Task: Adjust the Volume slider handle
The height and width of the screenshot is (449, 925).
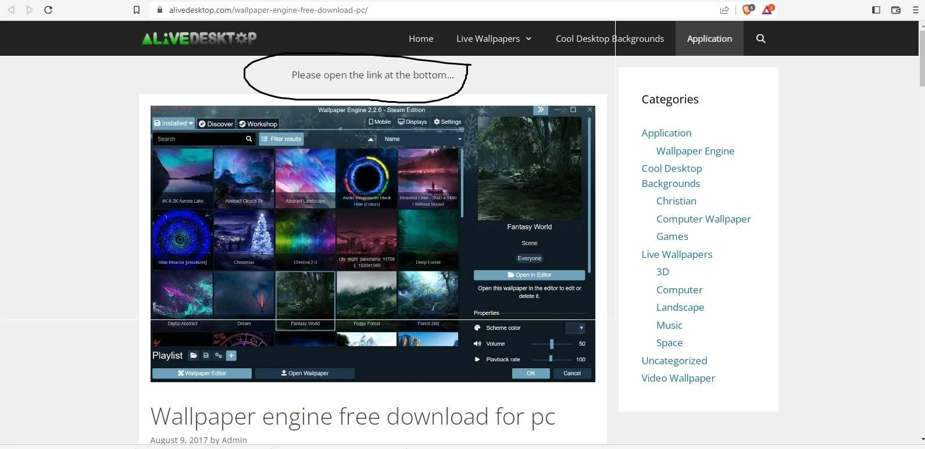Action: click(x=552, y=344)
